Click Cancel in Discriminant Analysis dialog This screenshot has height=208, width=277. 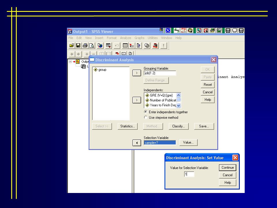(208, 92)
